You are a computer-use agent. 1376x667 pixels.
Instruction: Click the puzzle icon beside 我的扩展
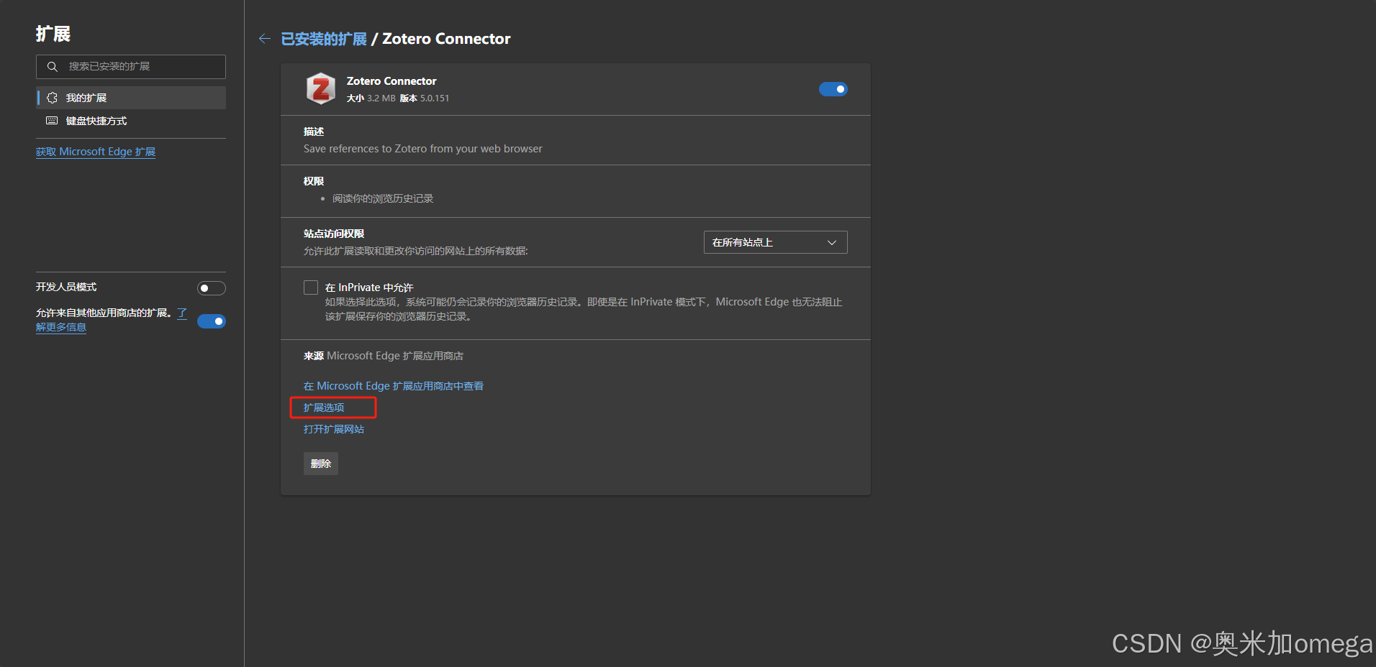[x=53, y=98]
